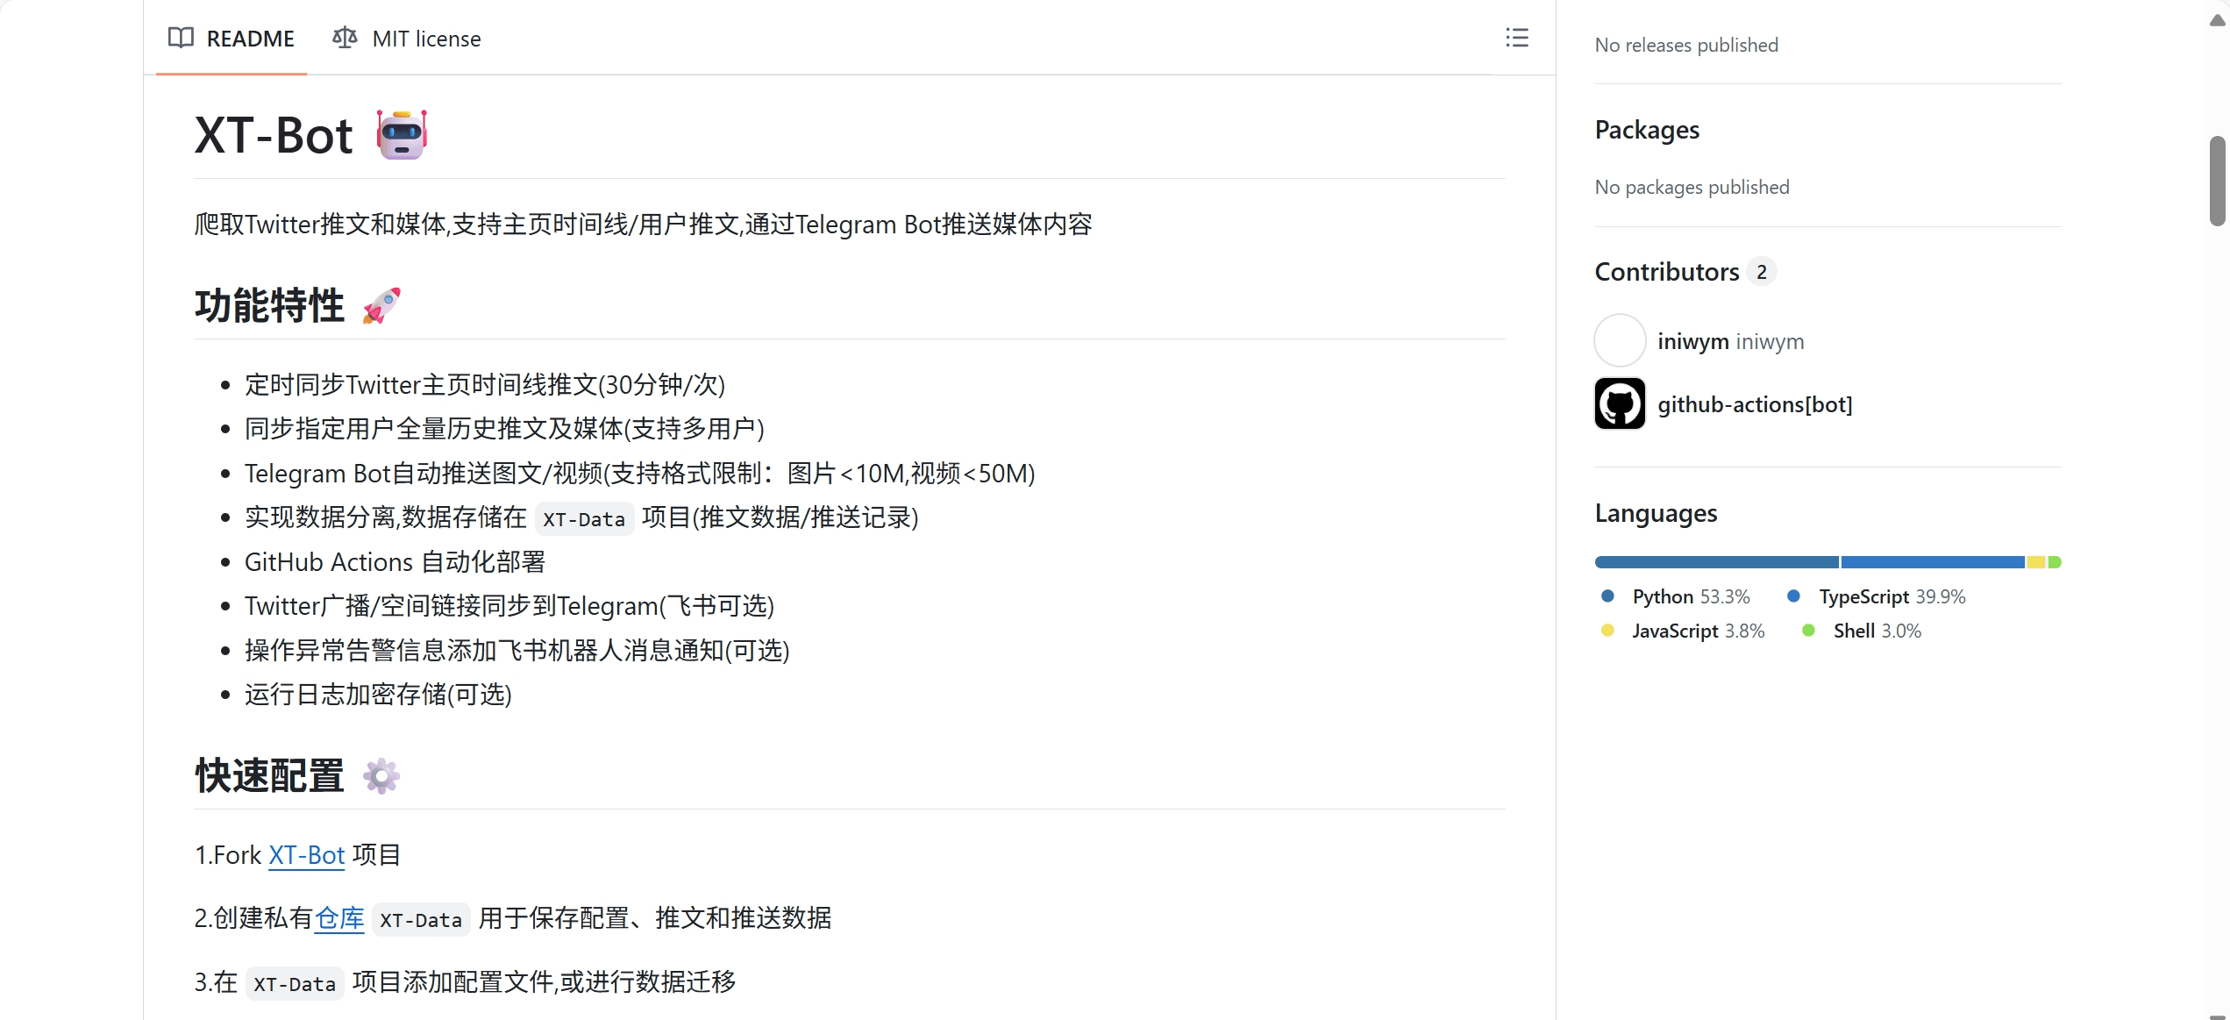Click the gear emoji next to 快速配置
Screen dimensions: 2230x1020
pyautogui.click(x=381, y=776)
